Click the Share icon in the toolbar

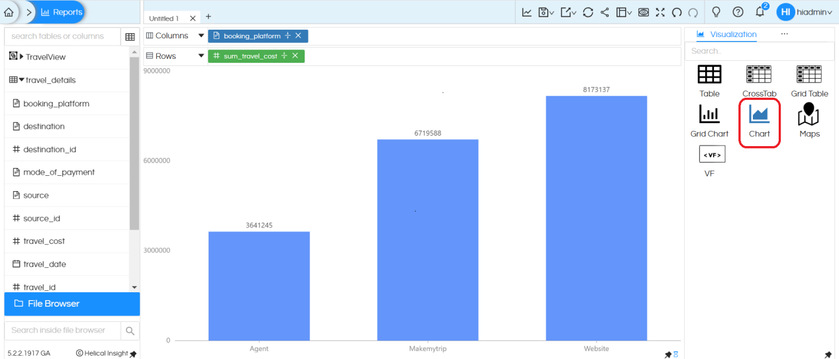coord(605,12)
